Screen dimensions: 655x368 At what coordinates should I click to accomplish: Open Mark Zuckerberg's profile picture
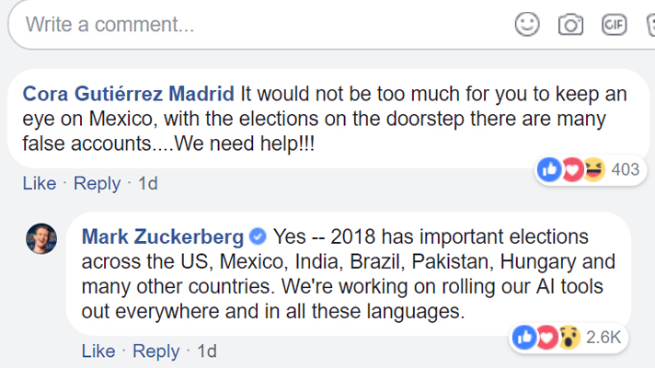(x=40, y=239)
